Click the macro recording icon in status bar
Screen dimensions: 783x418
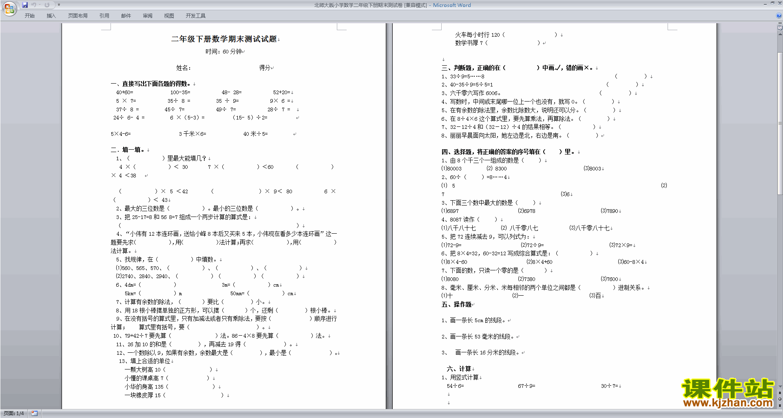(x=34, y=414)
